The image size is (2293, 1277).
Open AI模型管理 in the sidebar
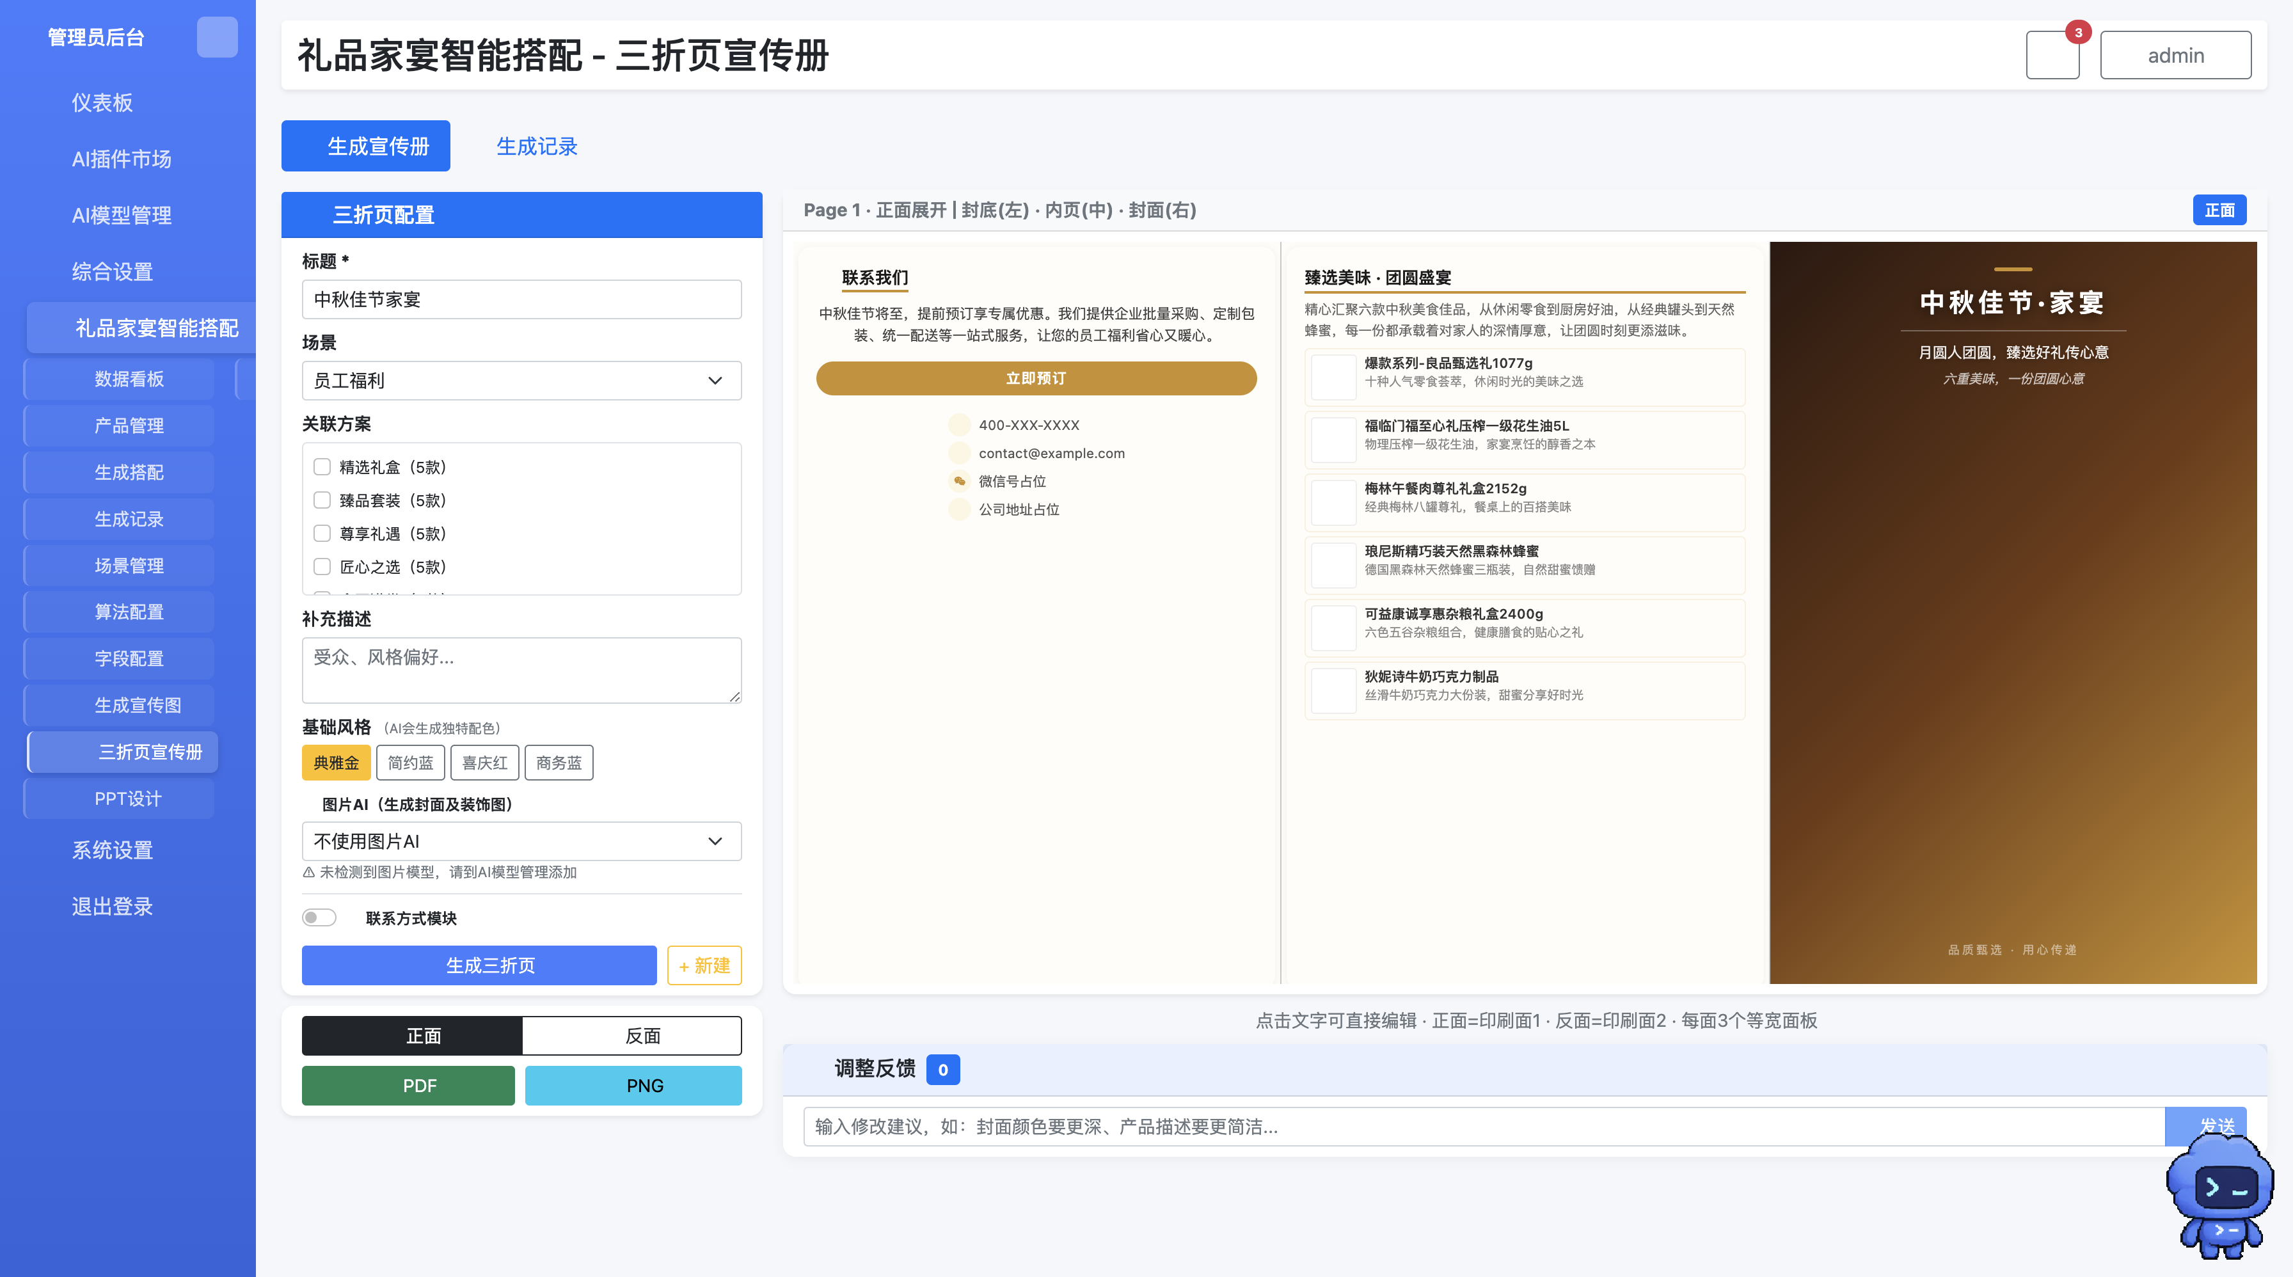122,216
